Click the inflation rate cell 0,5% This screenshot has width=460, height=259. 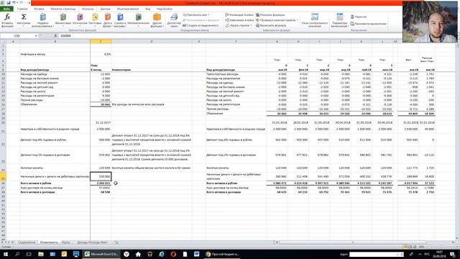pyautogui.click(x=101, y=55)
